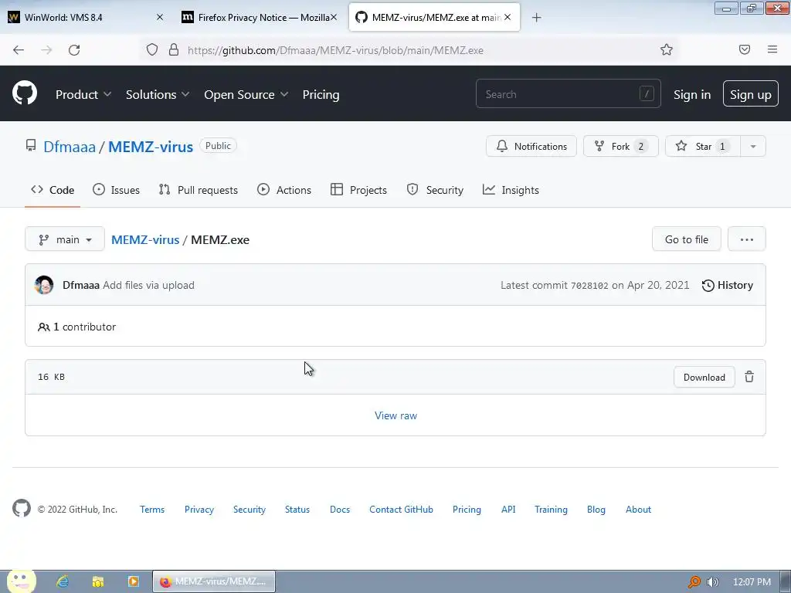
Task: Open the Blog footer link
Action: [x=596, y=510]
